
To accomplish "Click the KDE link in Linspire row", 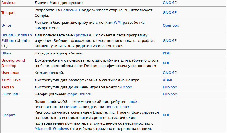I will pos(166,115).
